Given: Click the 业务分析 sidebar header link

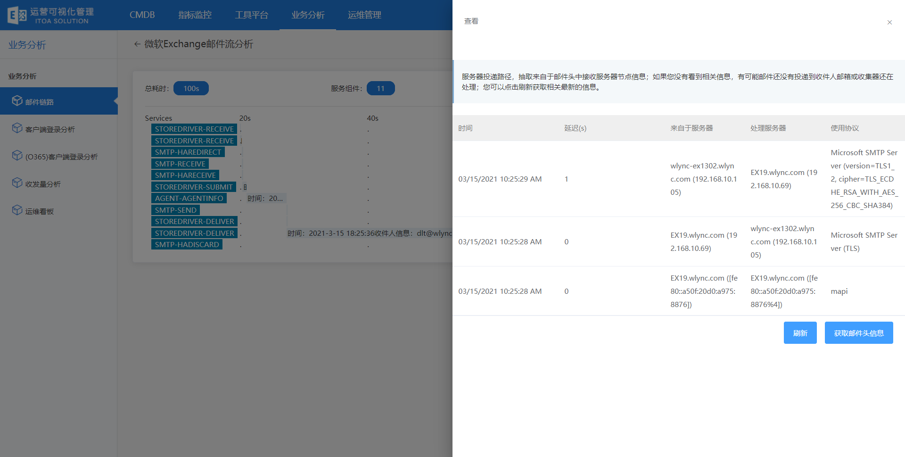Looking at the screenshot, I should [27, 45].
